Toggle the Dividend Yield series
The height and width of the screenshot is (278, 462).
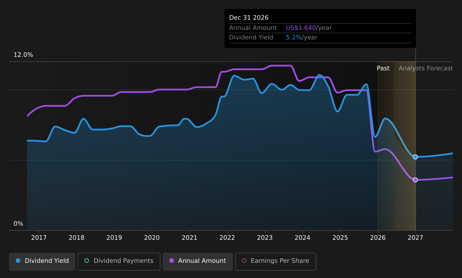pyautogui.click(x=42, y=261)
